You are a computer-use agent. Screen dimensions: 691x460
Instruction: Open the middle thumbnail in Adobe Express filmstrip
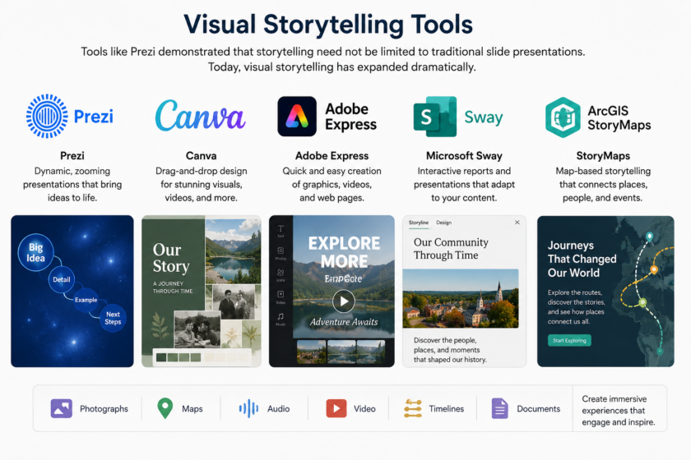click(x=341, y=352)
